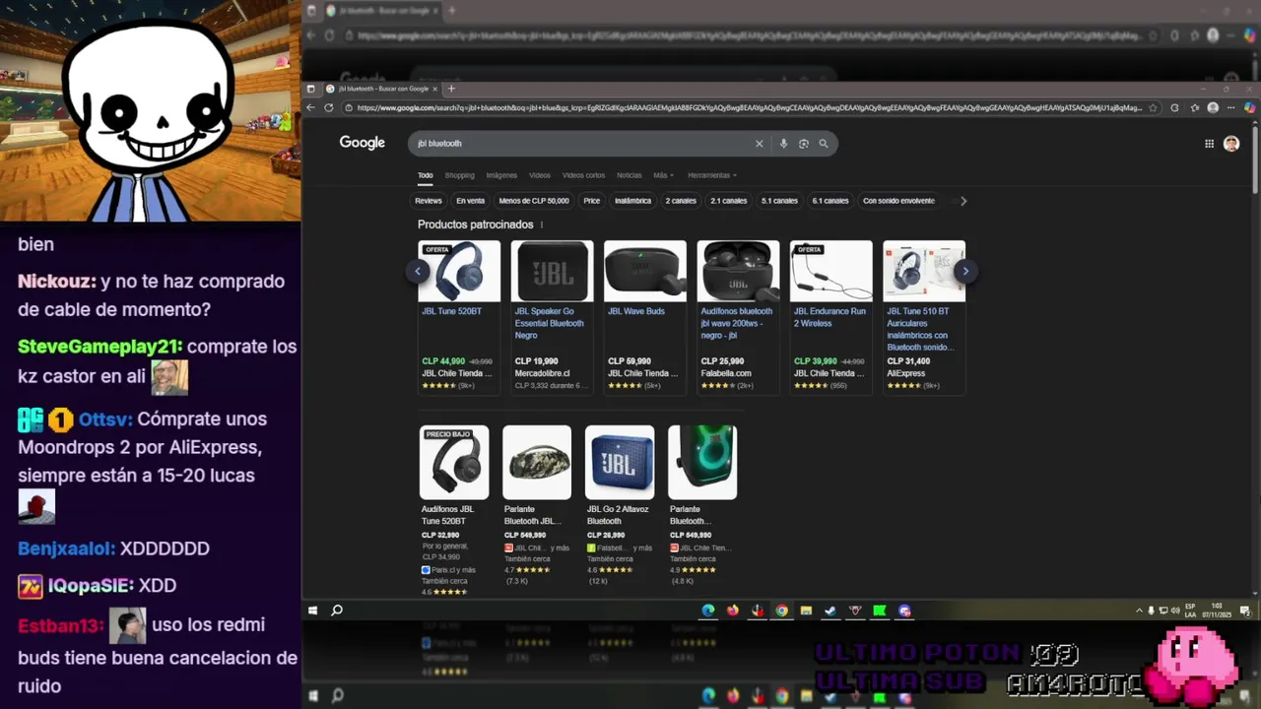Open the Google apps grid
This screenshot has height=709, width=1261.
[x=1209, y=144]
